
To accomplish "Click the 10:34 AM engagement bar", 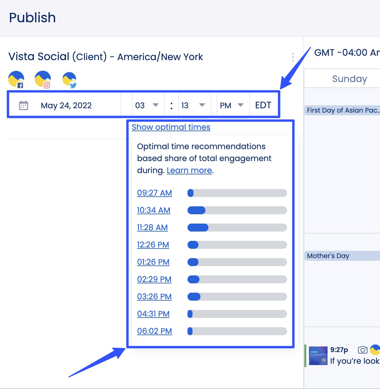I will click(x=237, y=210).
